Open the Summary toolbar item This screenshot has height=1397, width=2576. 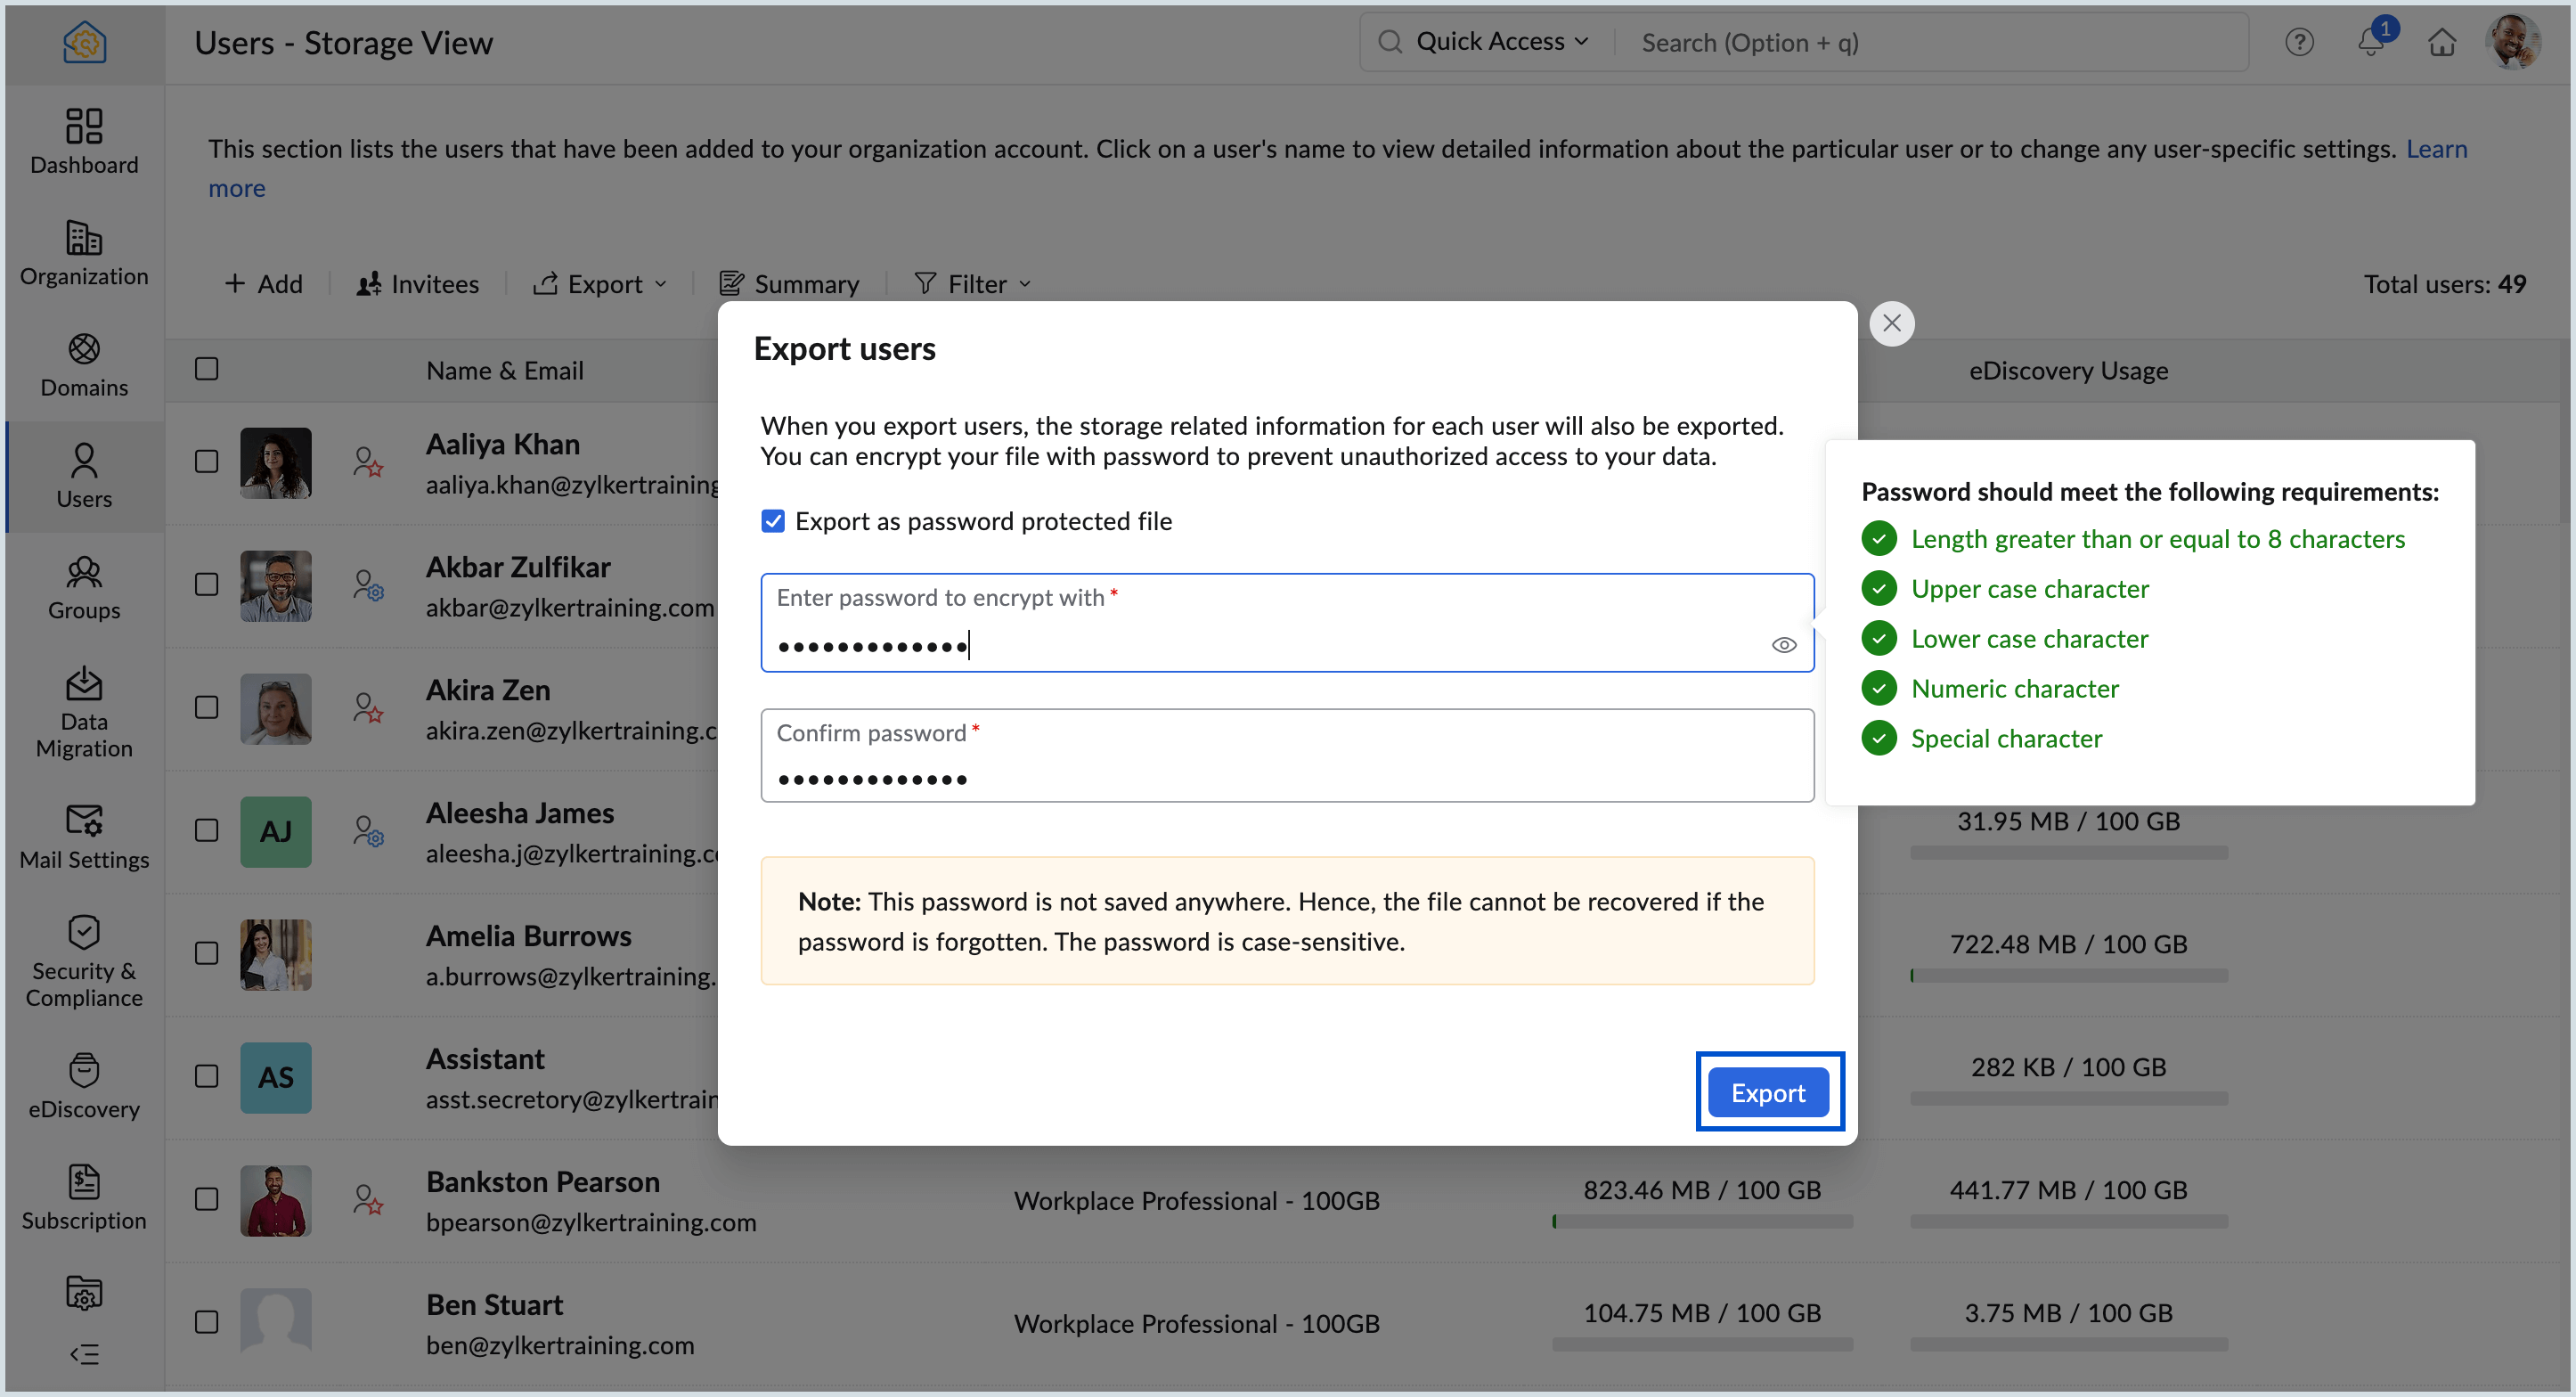pos(789,284)
